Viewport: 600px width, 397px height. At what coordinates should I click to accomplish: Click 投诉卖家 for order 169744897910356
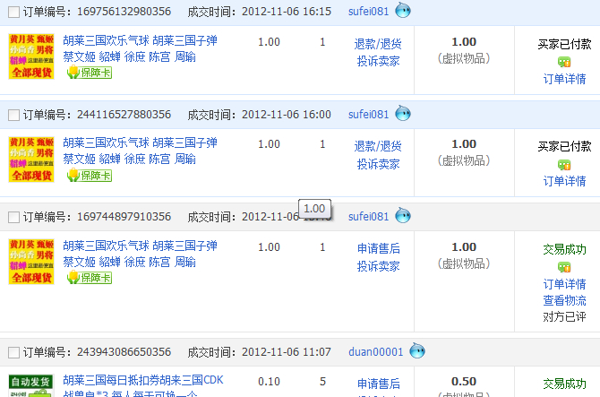(378, 266)
